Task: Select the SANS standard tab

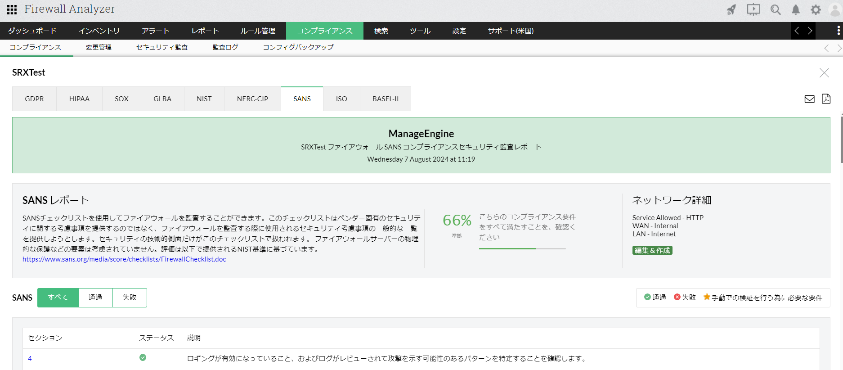Action: pos(302,99)
